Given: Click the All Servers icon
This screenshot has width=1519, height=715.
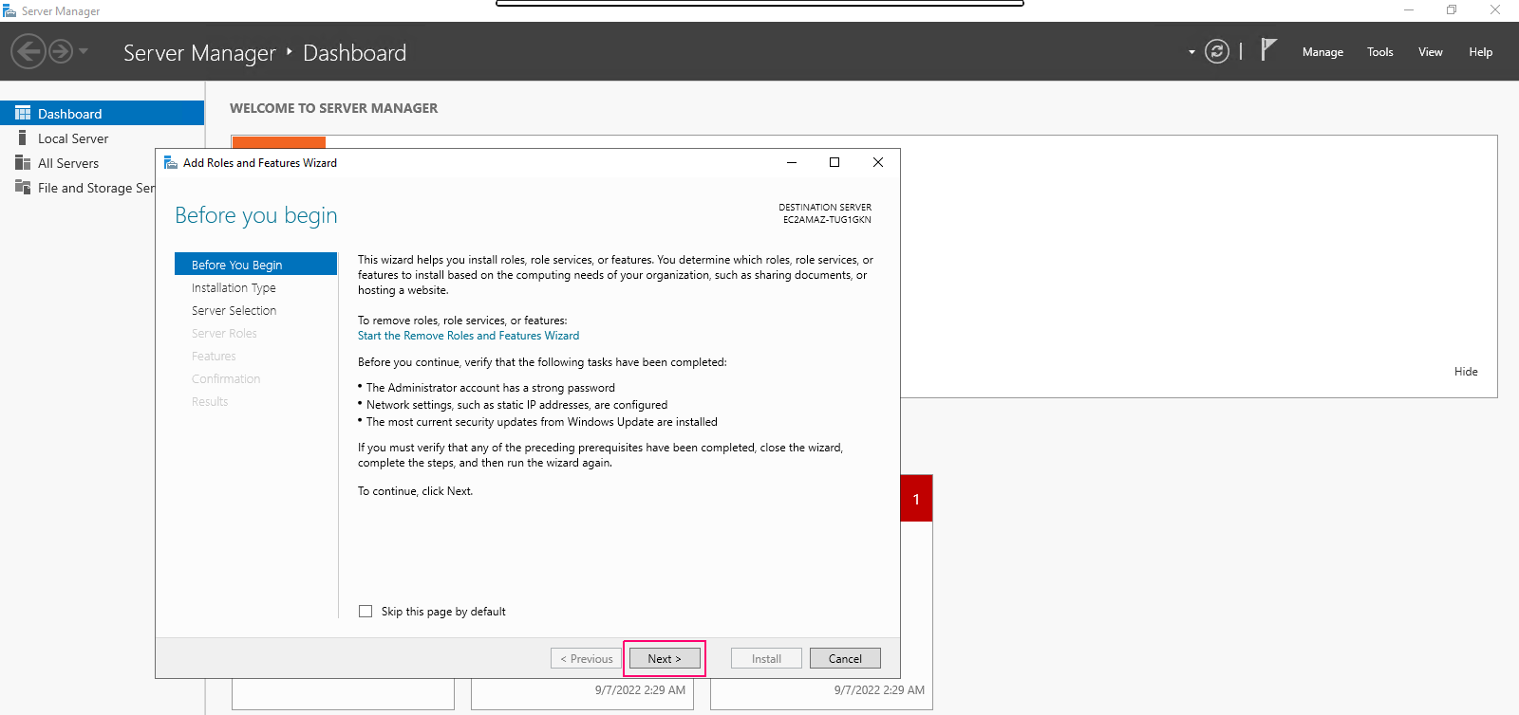Looking at the screenshot, I should point(23,162).
